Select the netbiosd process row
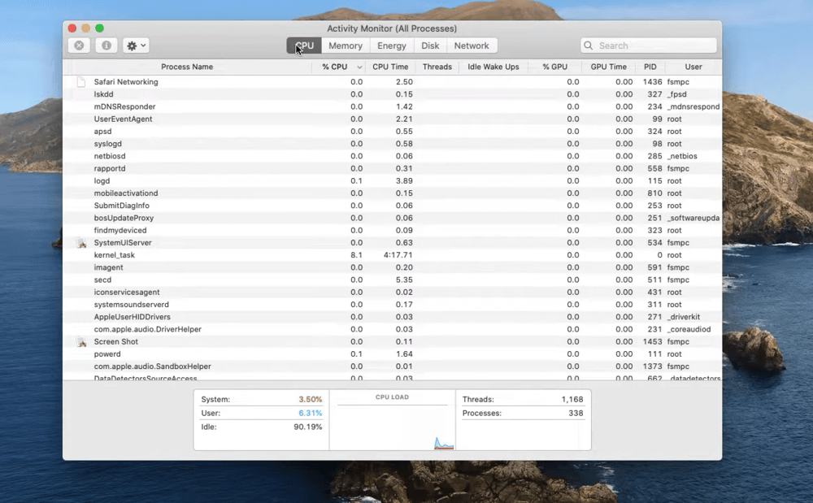Viewport: 813px width, 503px height. 392,156
